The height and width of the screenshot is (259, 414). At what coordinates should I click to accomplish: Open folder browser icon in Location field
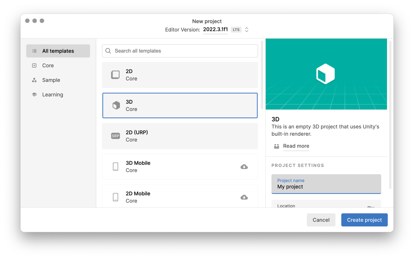tap(371, 206)
